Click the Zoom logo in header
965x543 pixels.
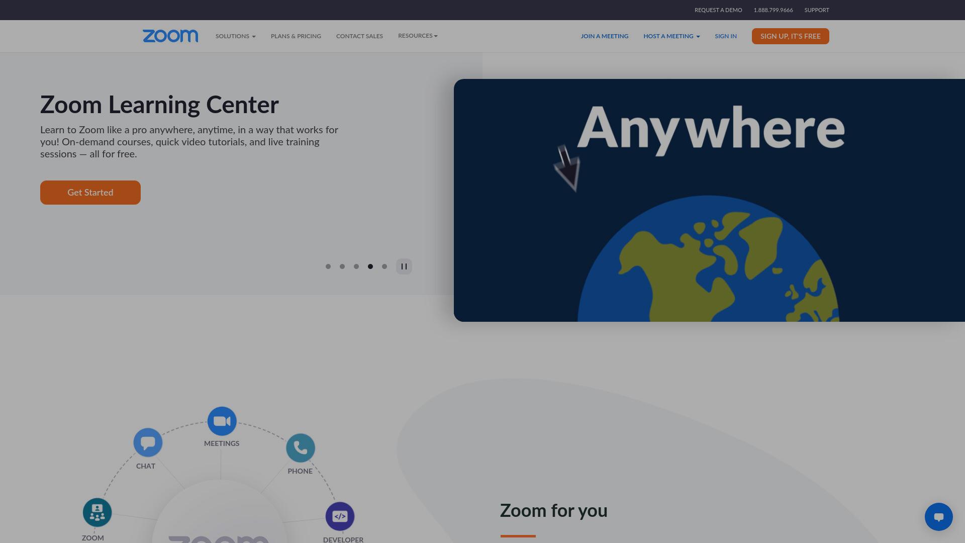(170, 36)
